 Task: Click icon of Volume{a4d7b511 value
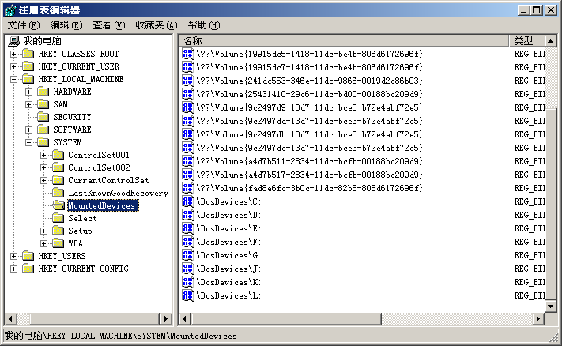(188, 161)
